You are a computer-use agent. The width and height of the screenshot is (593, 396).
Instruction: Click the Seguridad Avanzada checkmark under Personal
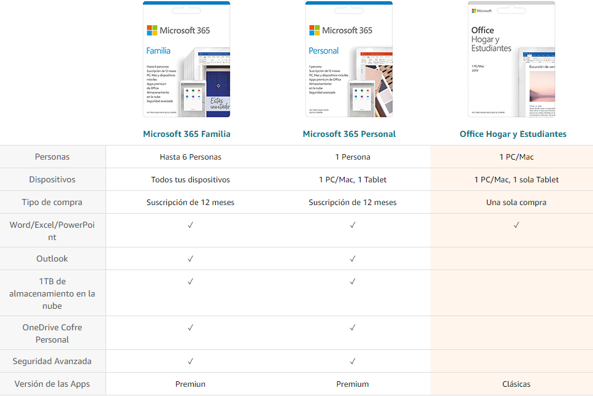[x=353, y=361]
